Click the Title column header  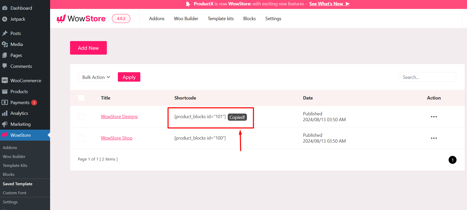pos(106,98)
